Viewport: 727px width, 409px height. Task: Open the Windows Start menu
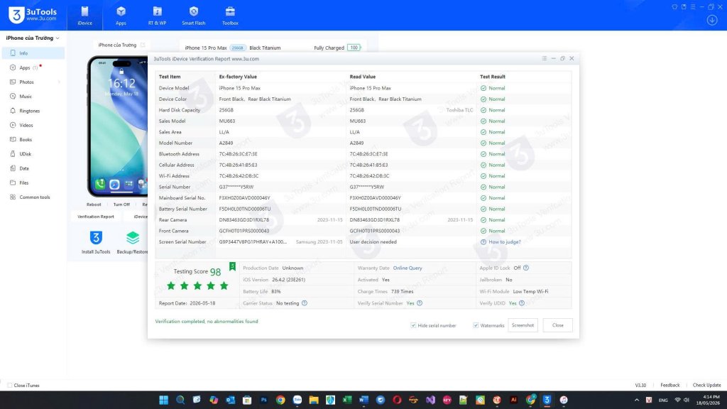pos(164,400)
